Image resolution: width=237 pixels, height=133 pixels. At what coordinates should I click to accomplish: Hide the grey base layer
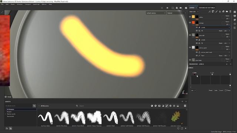[190, 60]
